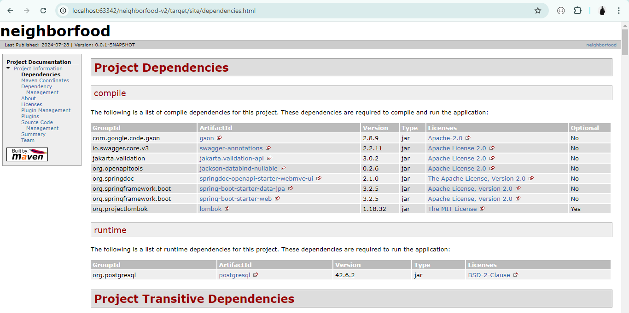
Task: Open spring-boot-starter-data-jpa link
Action: point(242,188)
